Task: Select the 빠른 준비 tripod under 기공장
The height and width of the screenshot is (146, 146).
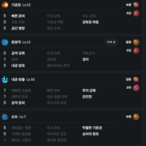Action: tap(18, 16)
